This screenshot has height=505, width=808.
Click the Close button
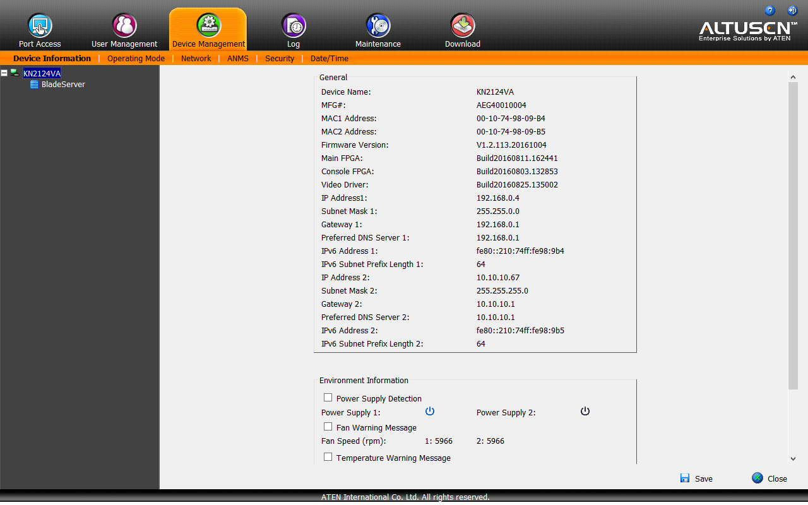click(769, 478)
